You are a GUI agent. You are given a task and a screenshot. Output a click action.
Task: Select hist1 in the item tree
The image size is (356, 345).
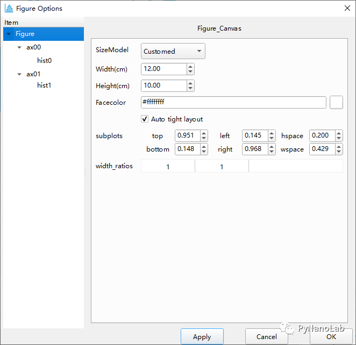[44, 85]
